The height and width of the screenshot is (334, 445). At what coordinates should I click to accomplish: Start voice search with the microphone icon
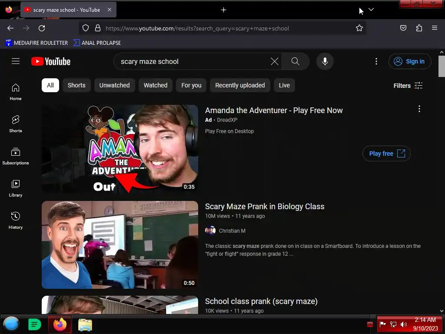pyautogui.click(x=325, y=61)
